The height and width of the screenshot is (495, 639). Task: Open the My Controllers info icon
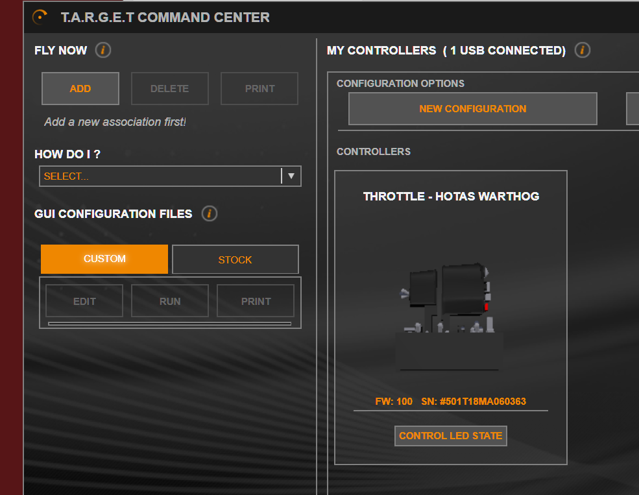click(583, 50)
